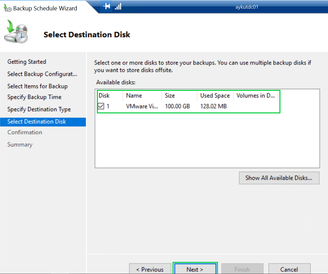Go to the Getting Started step
Viewport: 328px width, 274px height.
pyautogui.click(x=27, y=62)
